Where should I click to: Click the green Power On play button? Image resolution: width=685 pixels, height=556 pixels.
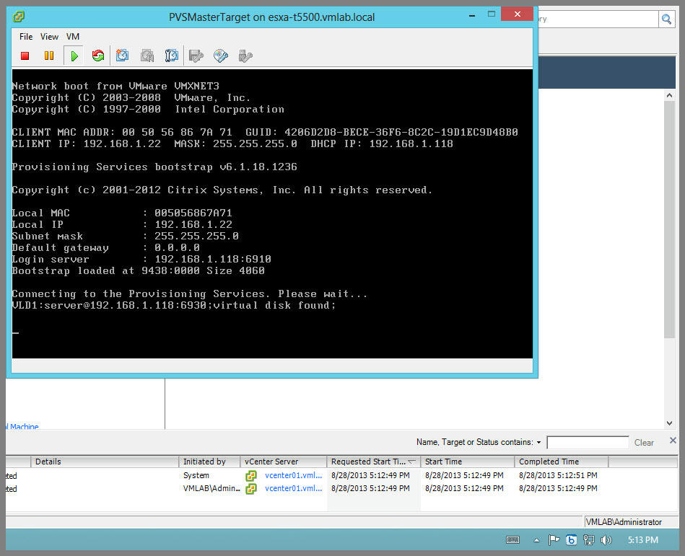[x=74, y=56]
